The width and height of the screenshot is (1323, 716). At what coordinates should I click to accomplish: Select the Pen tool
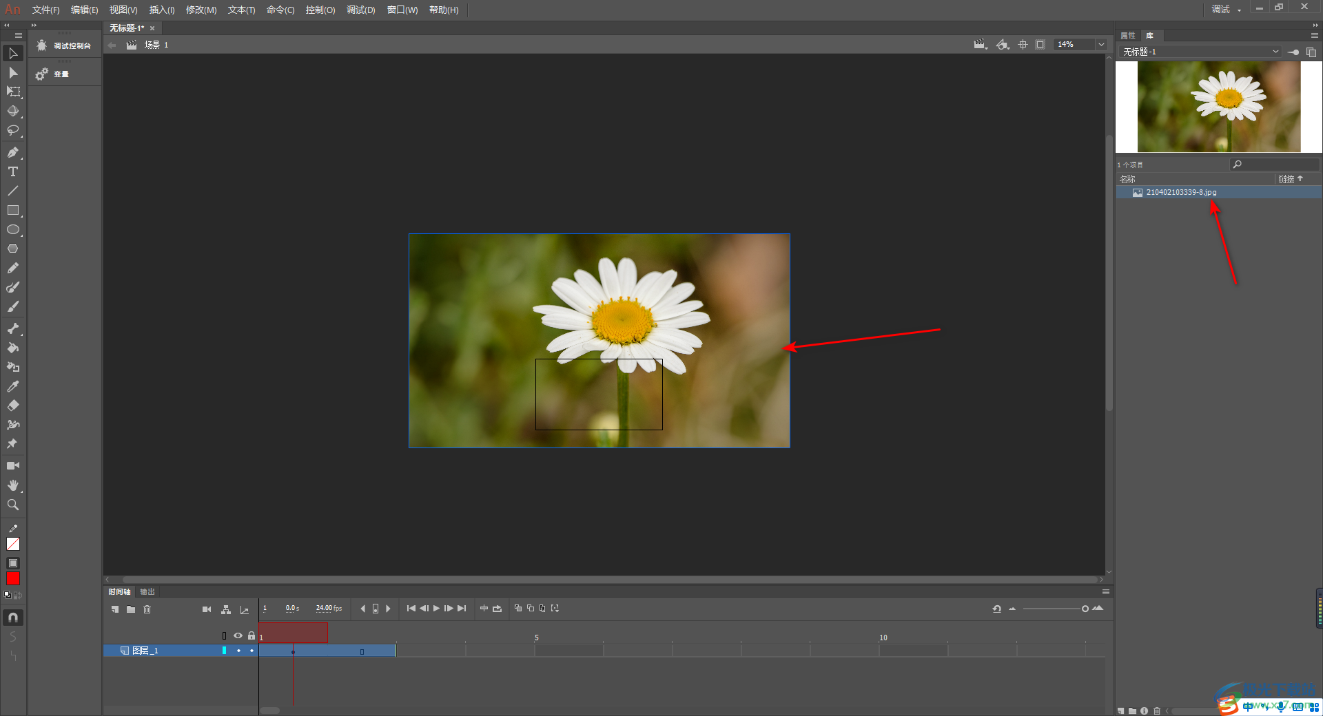pyautogui.click(x=13, y=152)
